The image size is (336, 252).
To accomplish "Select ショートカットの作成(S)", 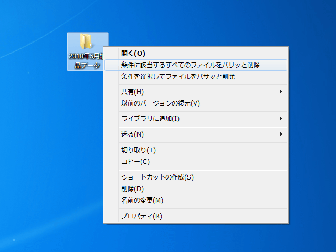I will click(196, 177).
